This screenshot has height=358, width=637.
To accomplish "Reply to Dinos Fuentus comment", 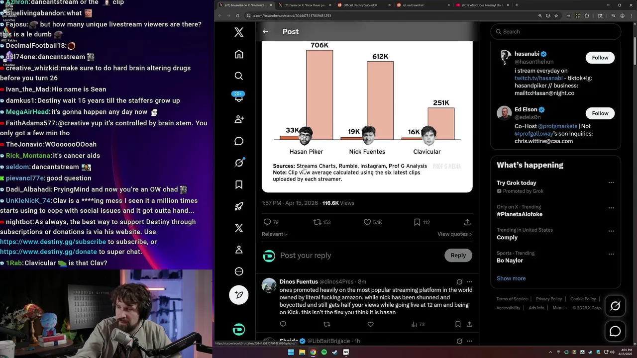I will pos(283,324).
